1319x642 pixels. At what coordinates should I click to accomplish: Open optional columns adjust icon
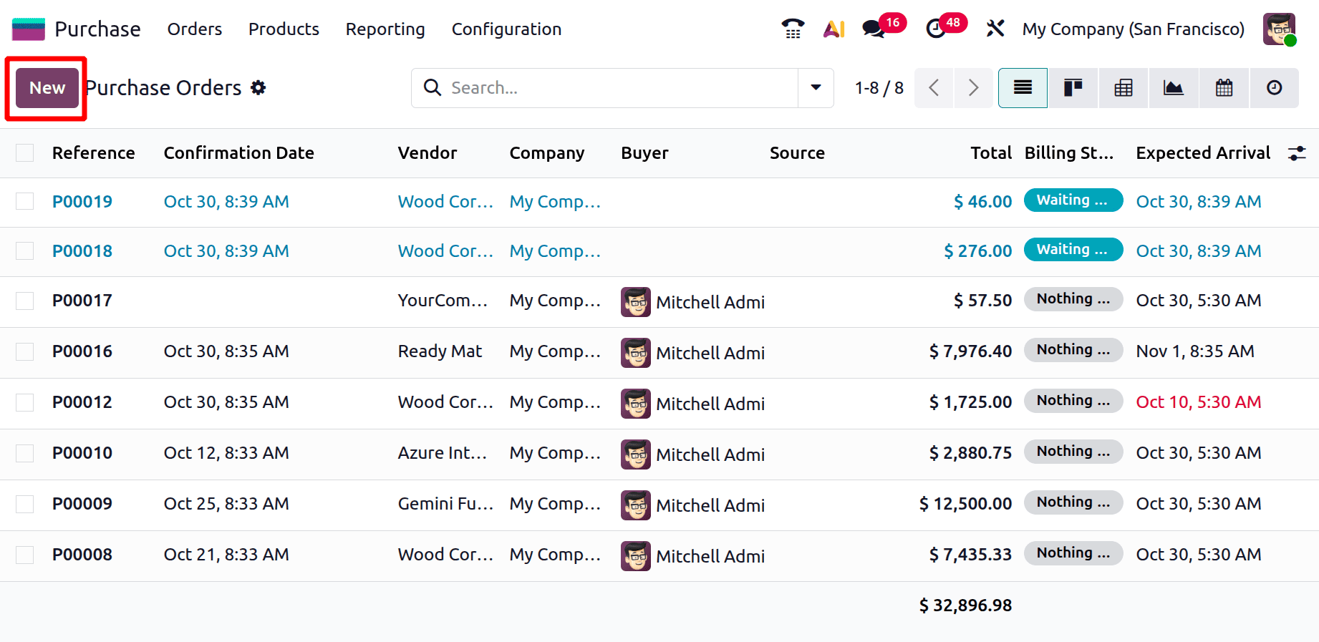pyautogui.click(x=1297, y=153)
